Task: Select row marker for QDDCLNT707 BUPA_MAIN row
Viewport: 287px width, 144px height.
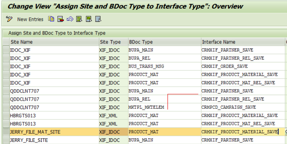Action: click(x=6, y=91)
